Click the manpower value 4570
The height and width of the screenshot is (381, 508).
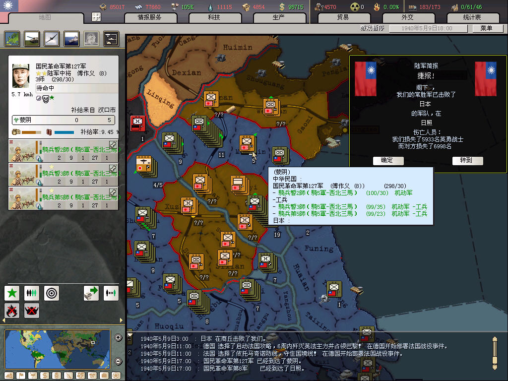(x=329, y=7)
